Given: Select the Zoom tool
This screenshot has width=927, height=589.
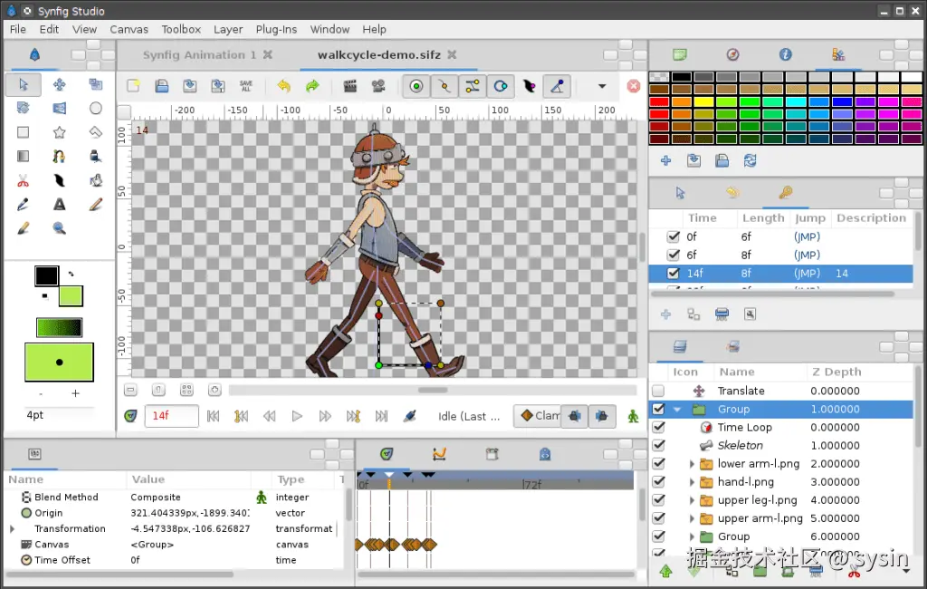Looking at the screenshot, I should click(x=59, y=227).
